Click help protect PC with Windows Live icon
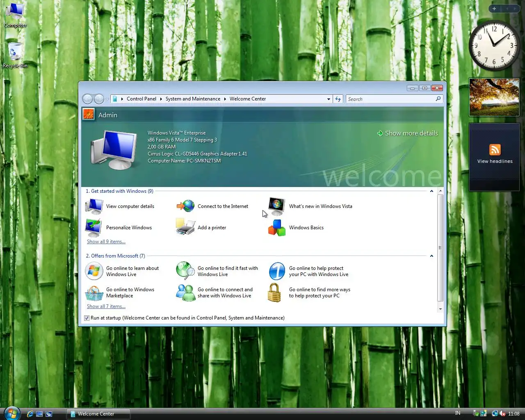 (277, 271)
